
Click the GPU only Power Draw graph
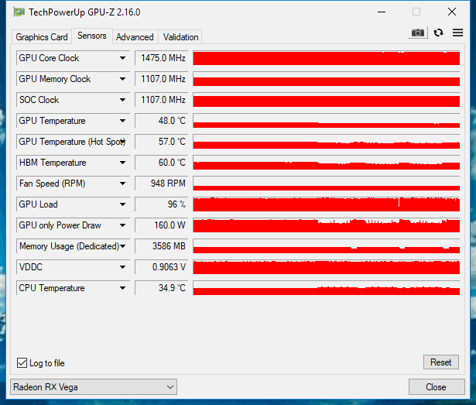click(x=327, y=225)
